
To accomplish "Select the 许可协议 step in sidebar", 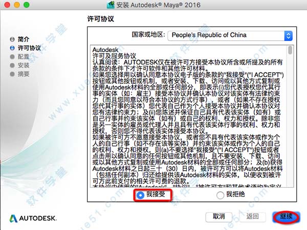I will pyautogui.click(x=29, y=48).
